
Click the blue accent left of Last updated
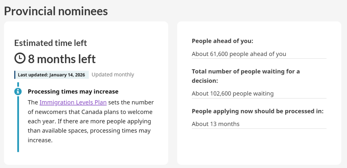15,75
